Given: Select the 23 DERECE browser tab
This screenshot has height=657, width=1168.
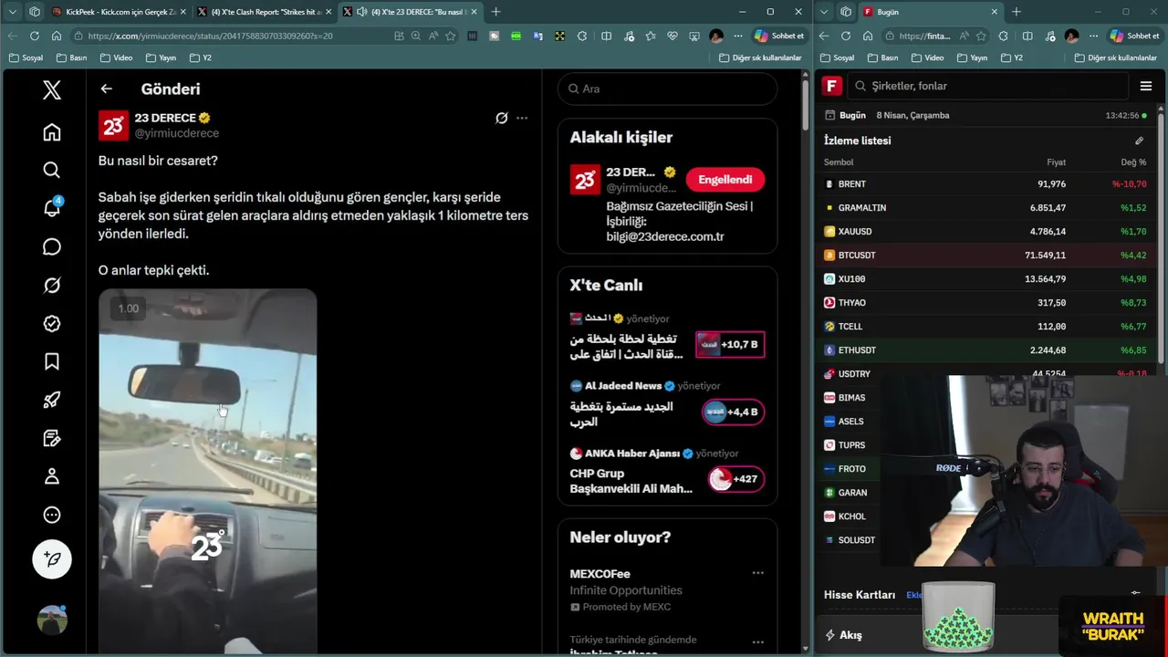Looking at the screenshot, I should coord(411,12).
